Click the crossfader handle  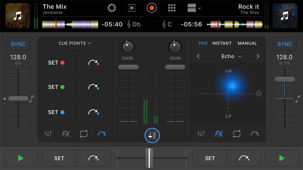coord(149,158)
